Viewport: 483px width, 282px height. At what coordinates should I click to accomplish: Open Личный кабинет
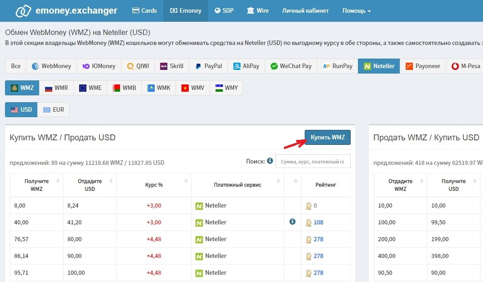pyautogui.click(x=305, y=11)
